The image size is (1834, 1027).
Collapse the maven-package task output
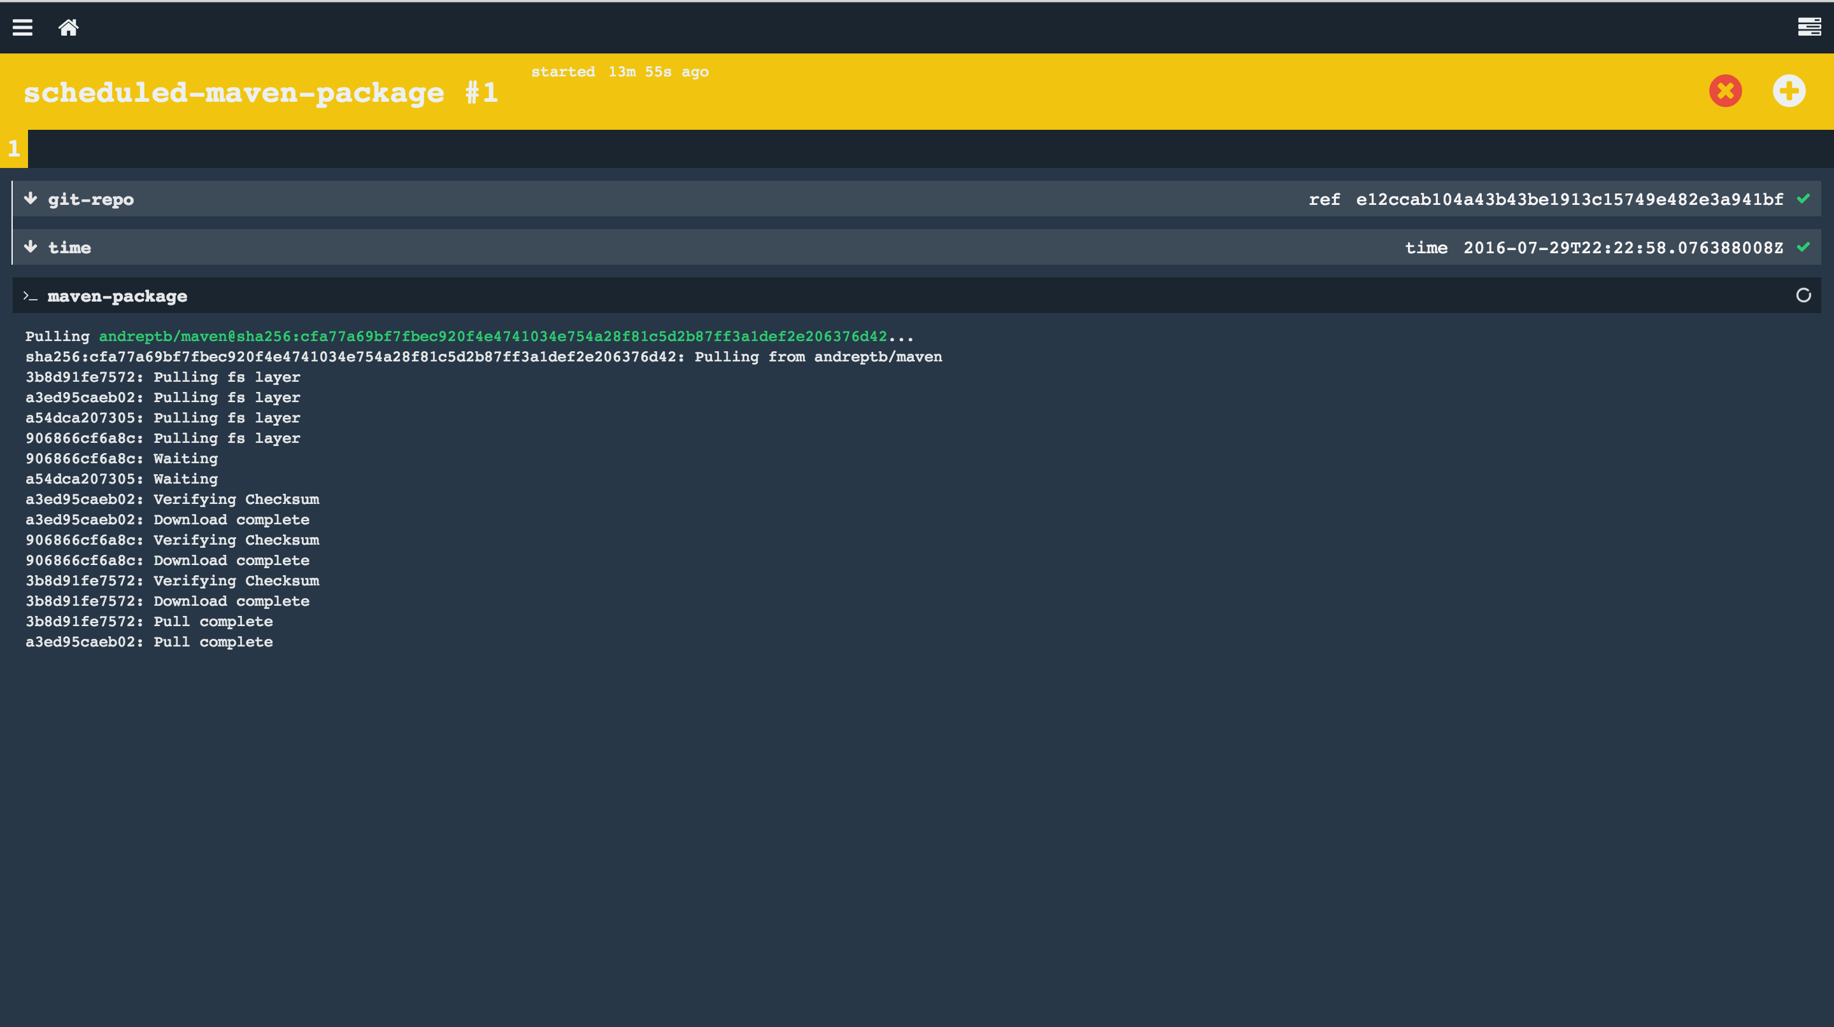point(117,297)
